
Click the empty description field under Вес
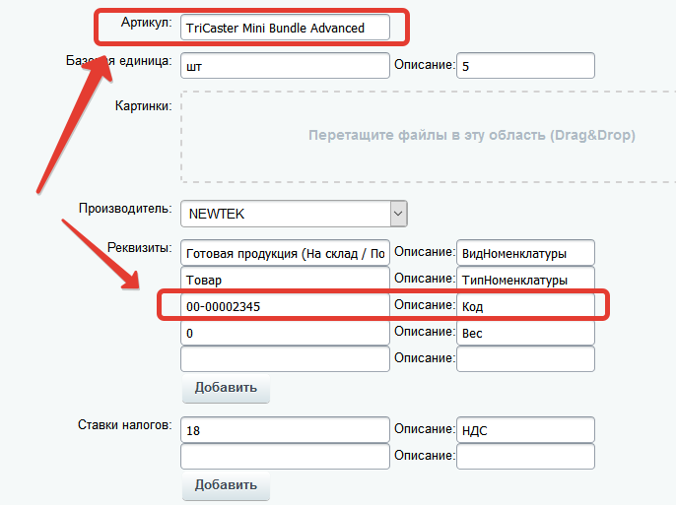click(526, 359)
